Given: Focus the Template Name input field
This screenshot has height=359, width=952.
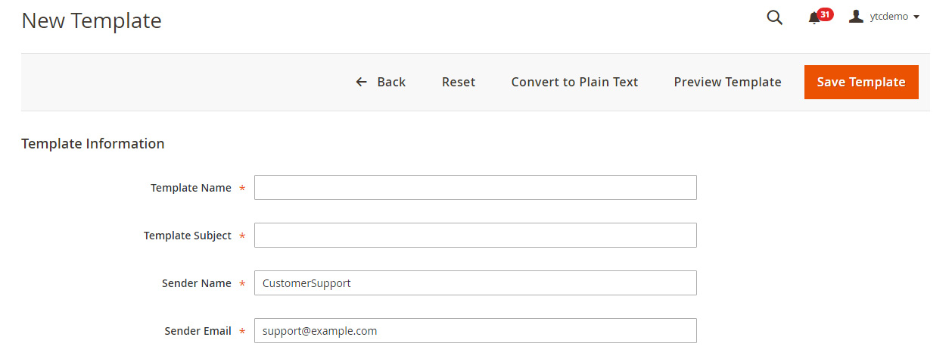Looking at the screenshot, I should [475, 188].
